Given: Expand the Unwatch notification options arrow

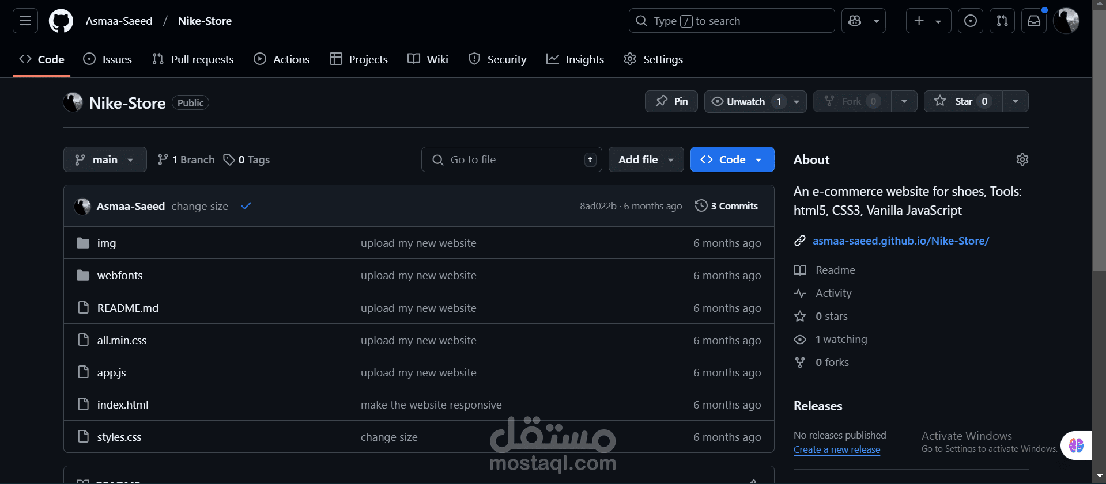Looking at the screenshot, I should pos(797,101).
